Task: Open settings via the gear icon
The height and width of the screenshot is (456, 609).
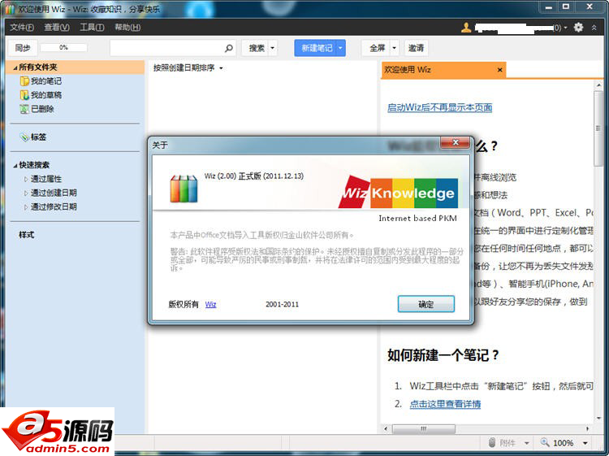Action: pos(578,27)
